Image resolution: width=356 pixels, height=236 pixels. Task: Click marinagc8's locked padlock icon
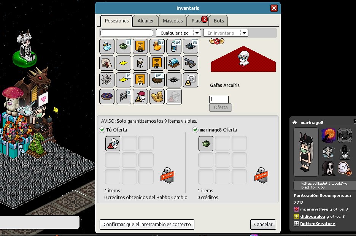(x=261, y=176)
